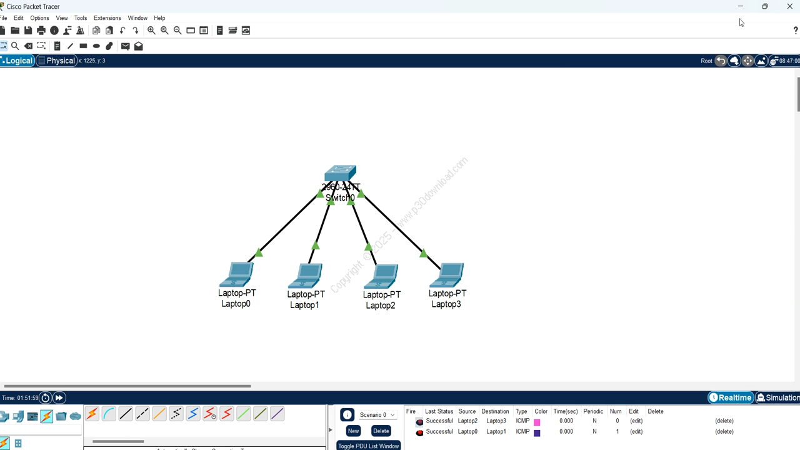800x450 pixels.
Task: Open scenario description info button
Action: pyautogui.click(x=347, y=414)
